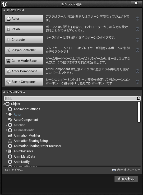Select ActorComponent in class tree
This screenshot has height=195, width=143.
26,120
